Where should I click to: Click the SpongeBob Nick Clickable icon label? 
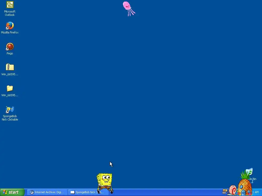(10, 118)
